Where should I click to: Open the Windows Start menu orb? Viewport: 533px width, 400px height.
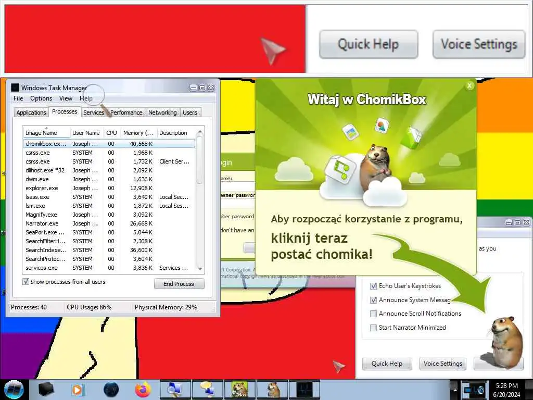point(14,390)
